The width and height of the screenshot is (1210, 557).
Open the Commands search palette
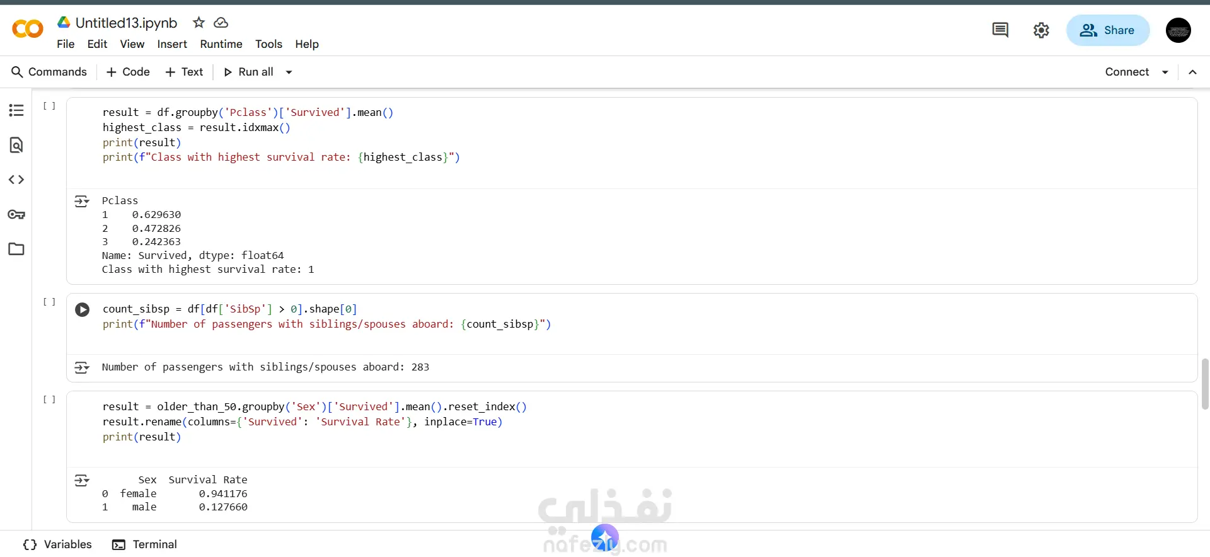49,72
